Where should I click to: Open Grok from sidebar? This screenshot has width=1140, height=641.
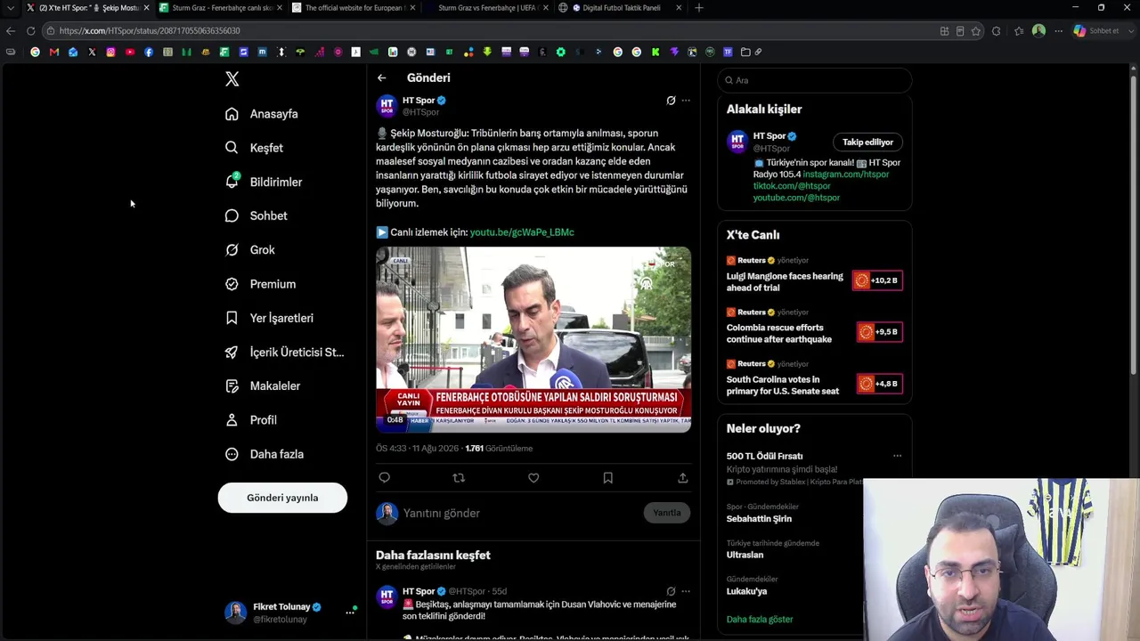[249, 250]
